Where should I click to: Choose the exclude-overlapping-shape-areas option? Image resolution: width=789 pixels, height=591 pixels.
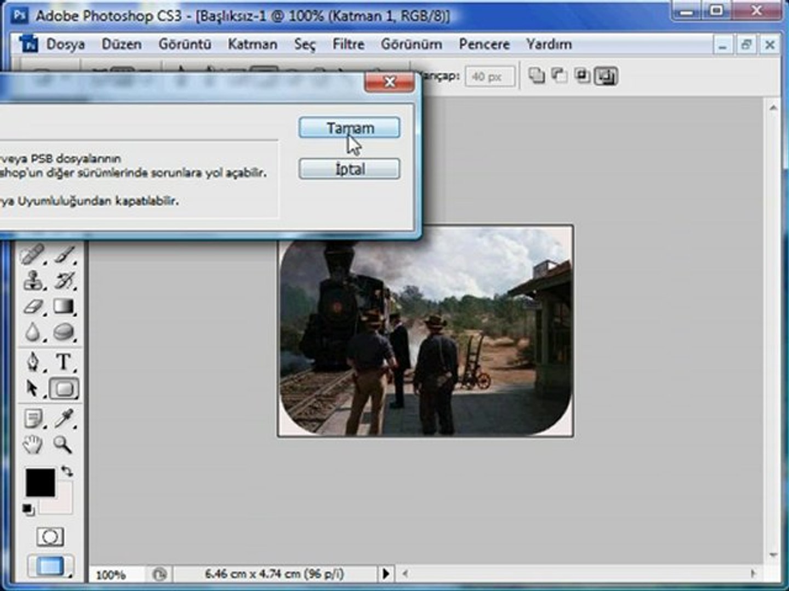coord(606,76)
